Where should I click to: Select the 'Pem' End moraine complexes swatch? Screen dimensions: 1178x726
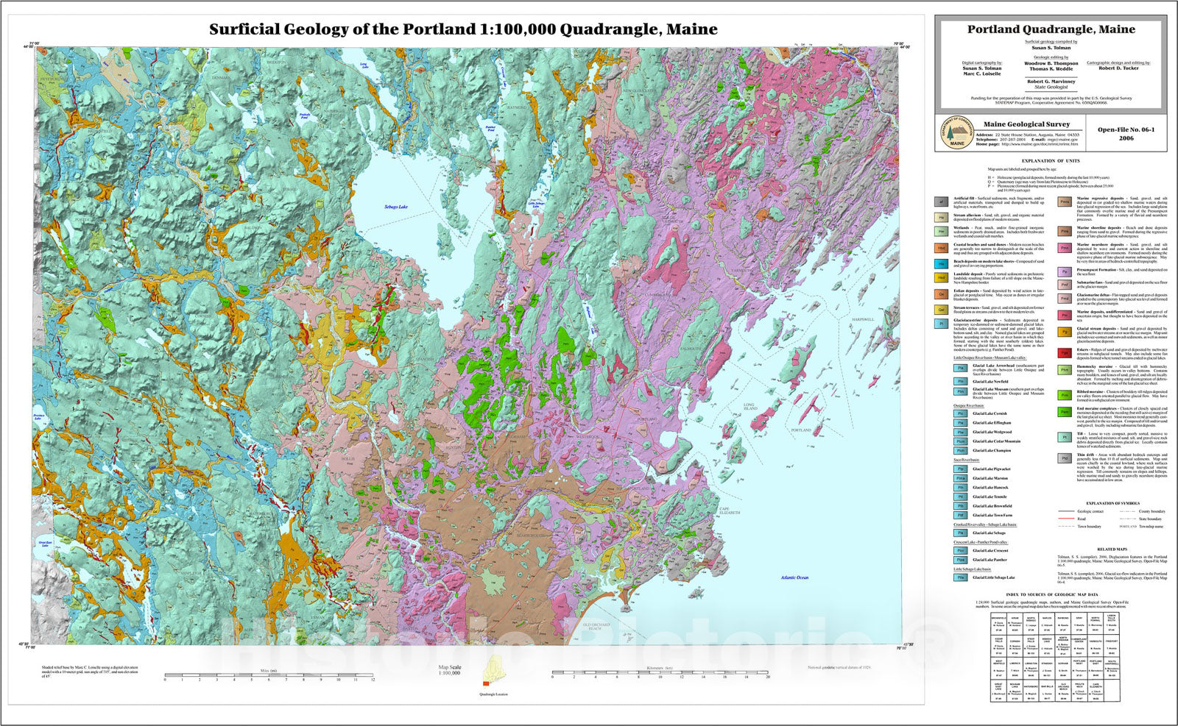[1065, 412]
